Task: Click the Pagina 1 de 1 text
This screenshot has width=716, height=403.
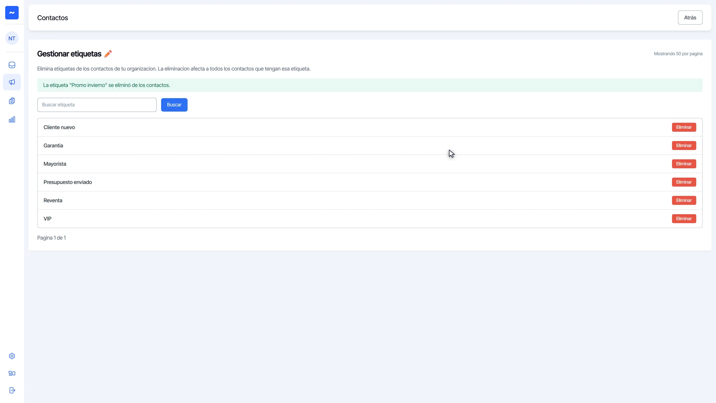Action: click(x=51, y=238)
